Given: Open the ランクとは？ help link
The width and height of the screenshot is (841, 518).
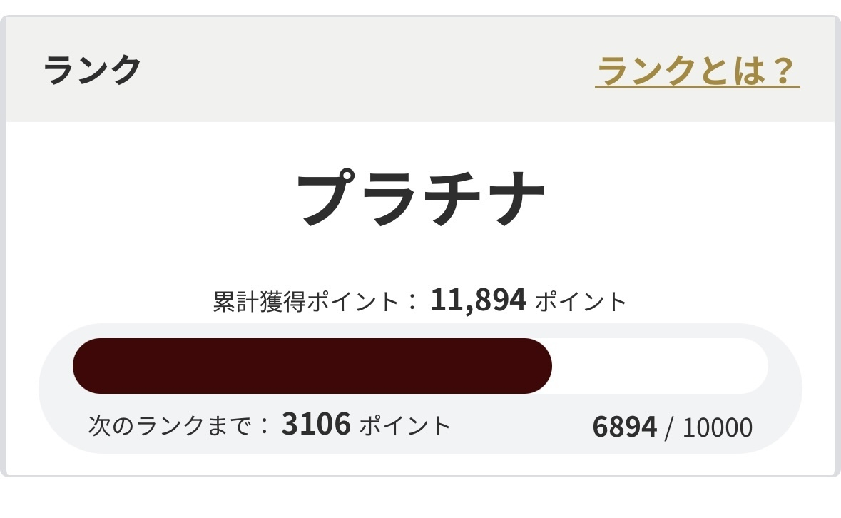Looking at the screenshot, I should [x=697, y=71].
